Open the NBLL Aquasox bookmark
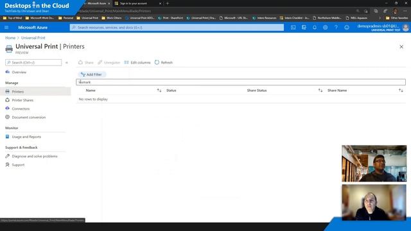 point(356,18)
